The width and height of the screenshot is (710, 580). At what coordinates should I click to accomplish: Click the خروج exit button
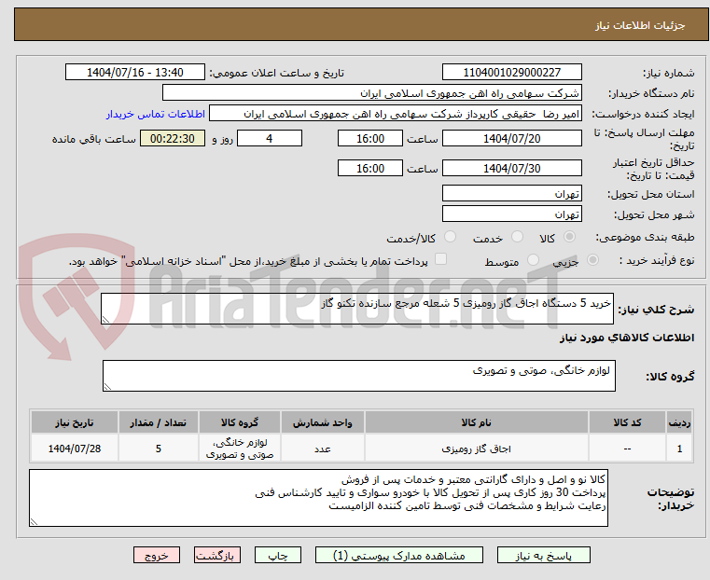[157, 555]
